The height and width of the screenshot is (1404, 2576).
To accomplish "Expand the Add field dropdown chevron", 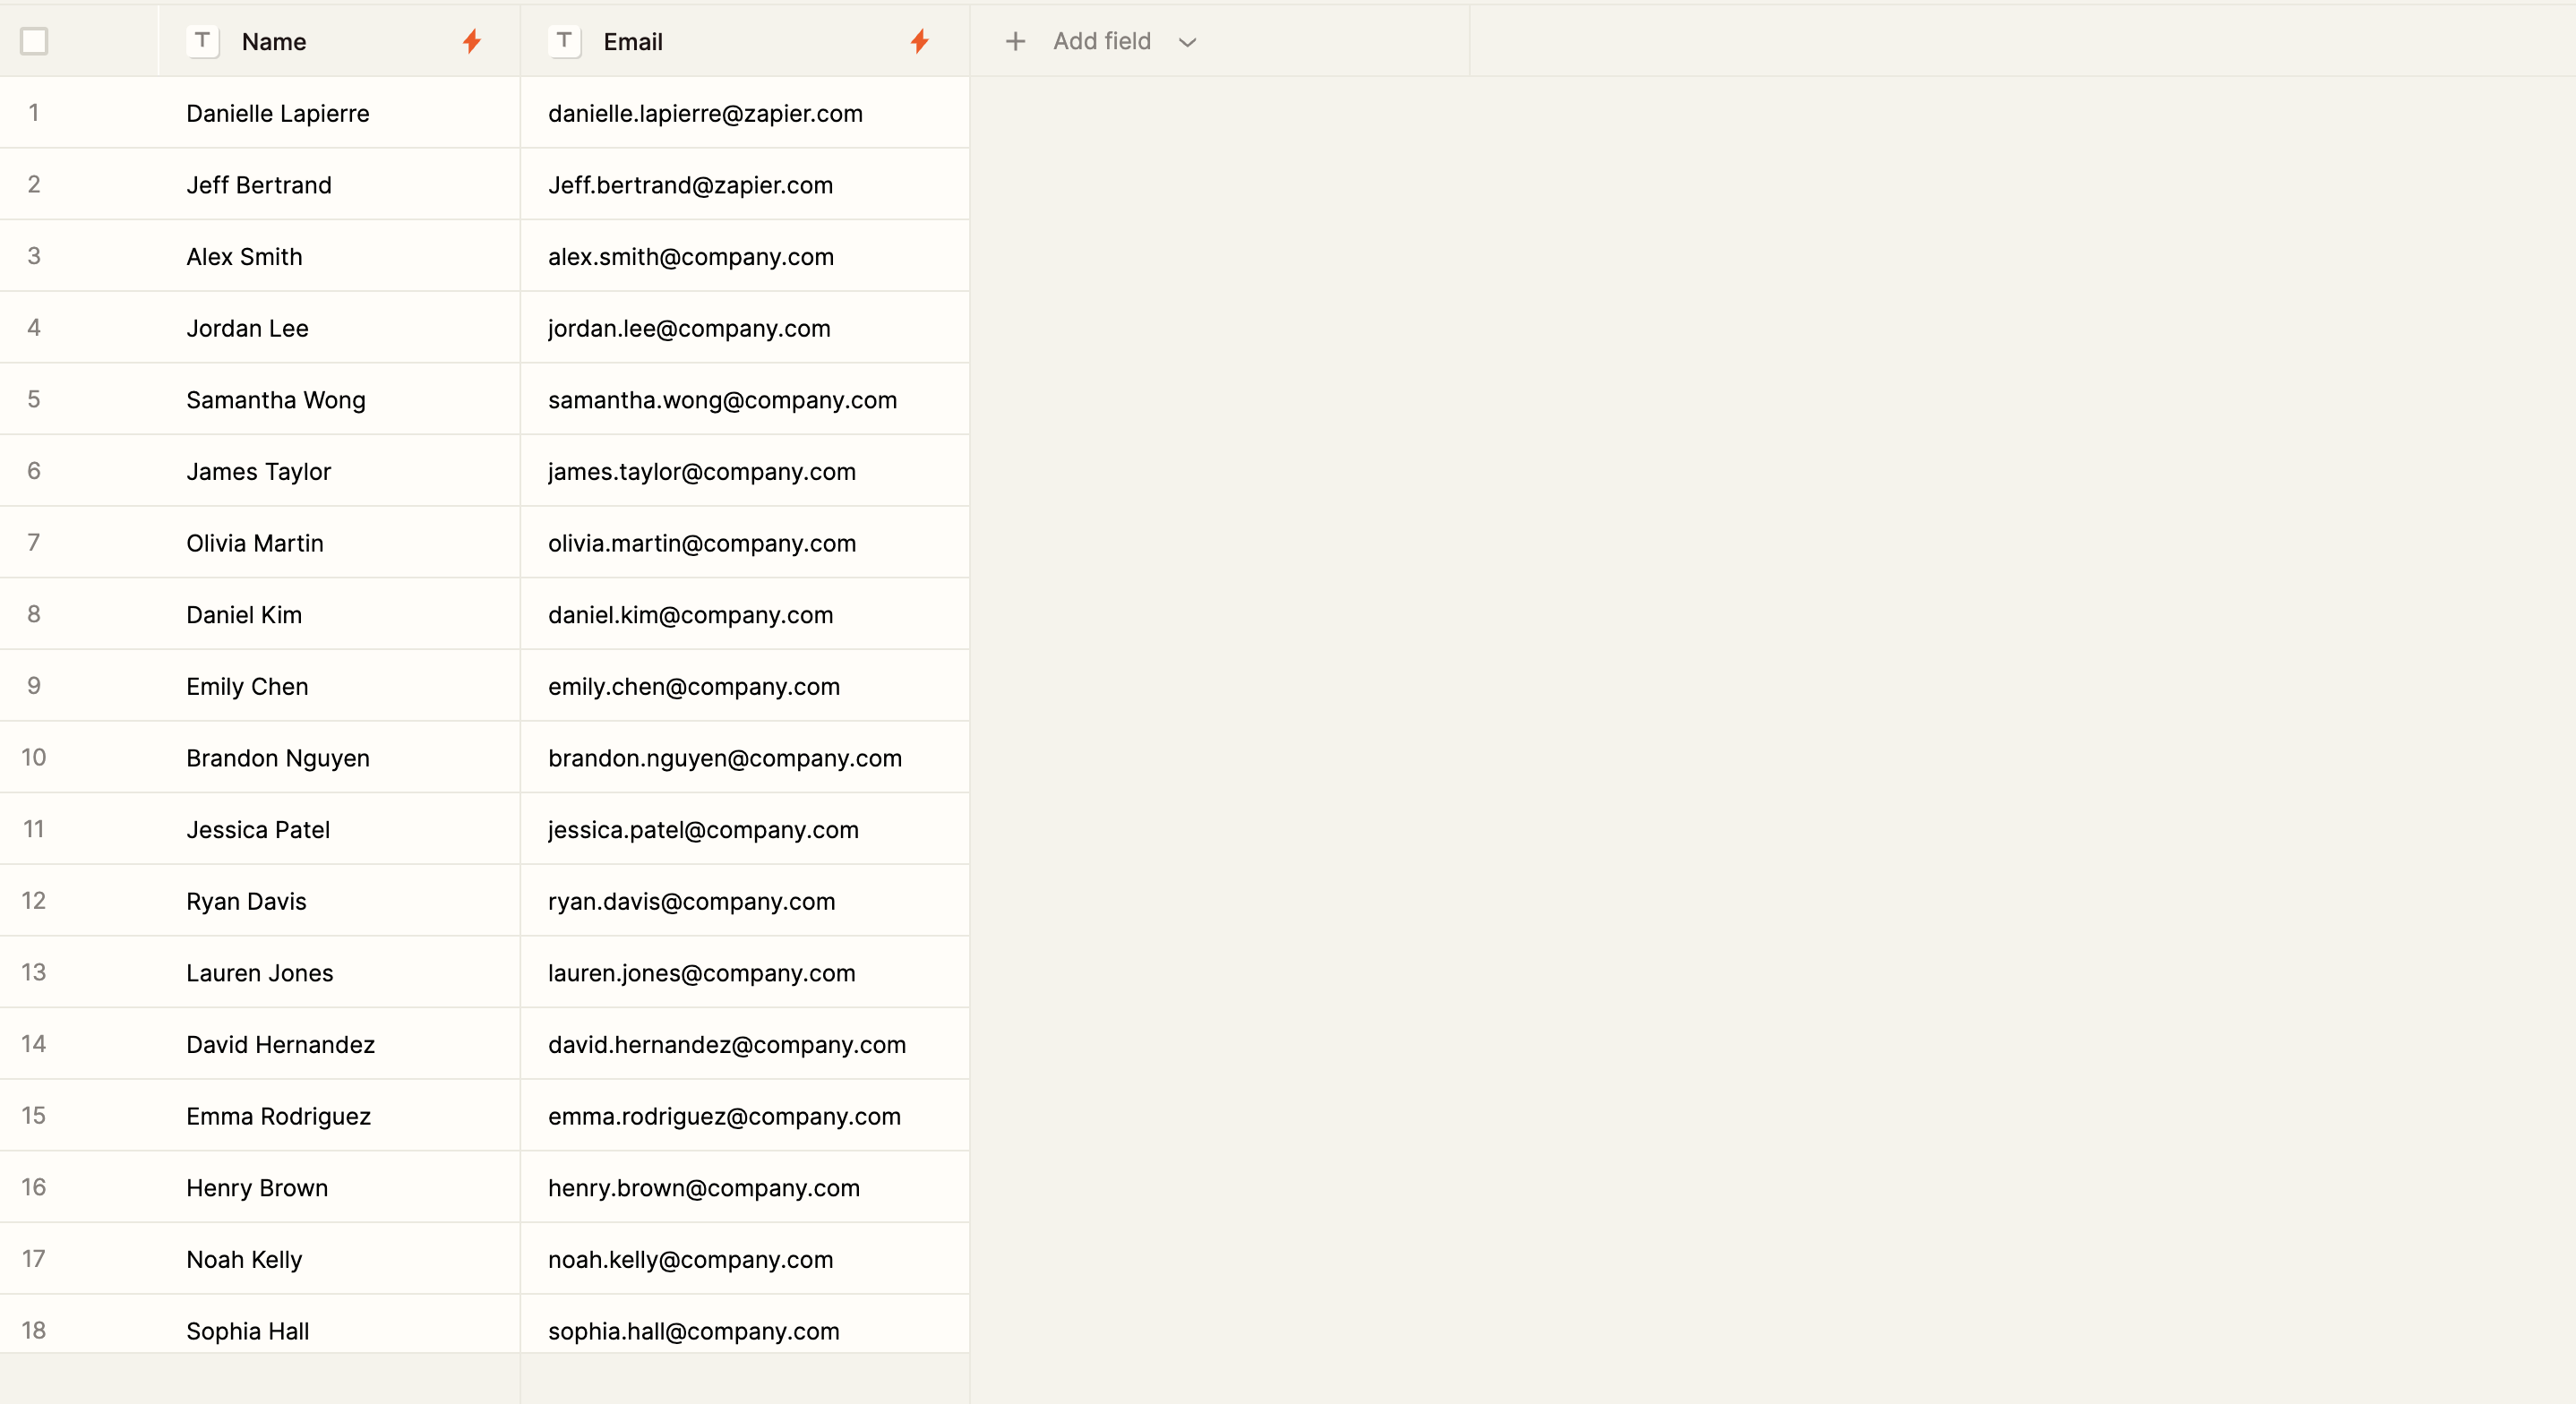I will 1187,42.
